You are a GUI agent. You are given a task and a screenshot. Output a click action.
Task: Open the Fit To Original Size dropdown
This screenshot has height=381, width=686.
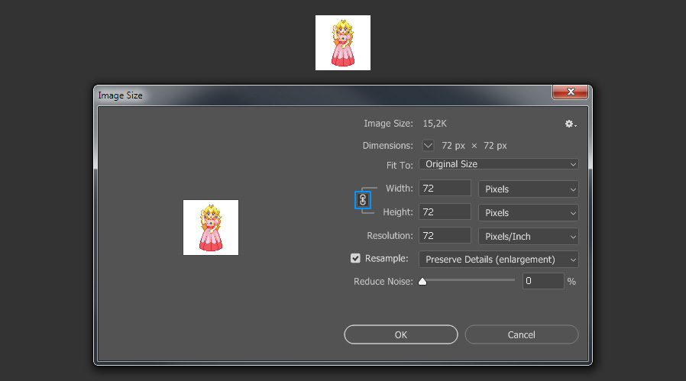(499, 164)
